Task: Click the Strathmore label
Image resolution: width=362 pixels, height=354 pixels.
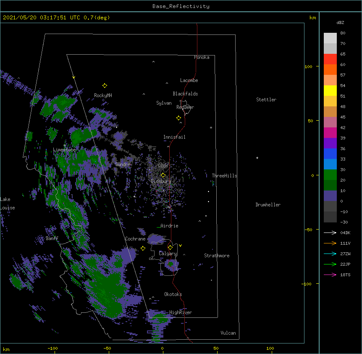Action: (x=217, y=256)
